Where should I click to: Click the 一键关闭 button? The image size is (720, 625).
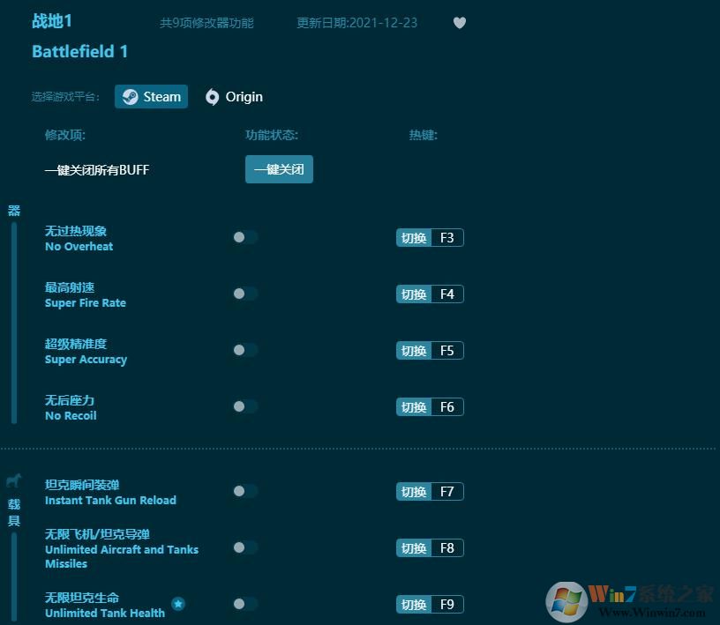point(279,169)
